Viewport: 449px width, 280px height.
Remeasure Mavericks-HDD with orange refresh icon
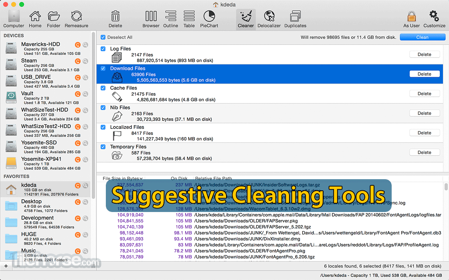pyautogui.click(x=78, y=44)
